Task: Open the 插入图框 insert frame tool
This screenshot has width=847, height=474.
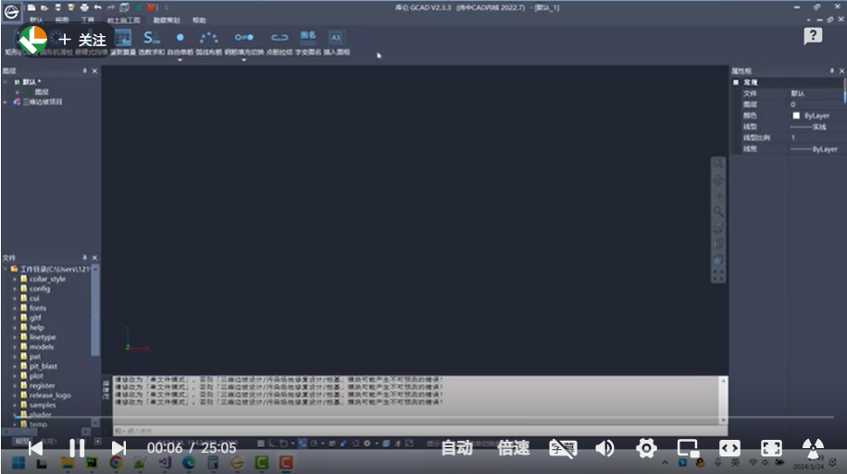Action: [336, 40]
